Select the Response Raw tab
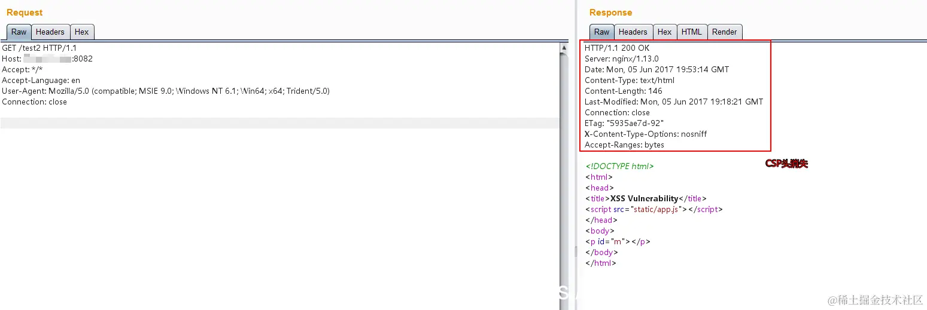 point(602,32)
